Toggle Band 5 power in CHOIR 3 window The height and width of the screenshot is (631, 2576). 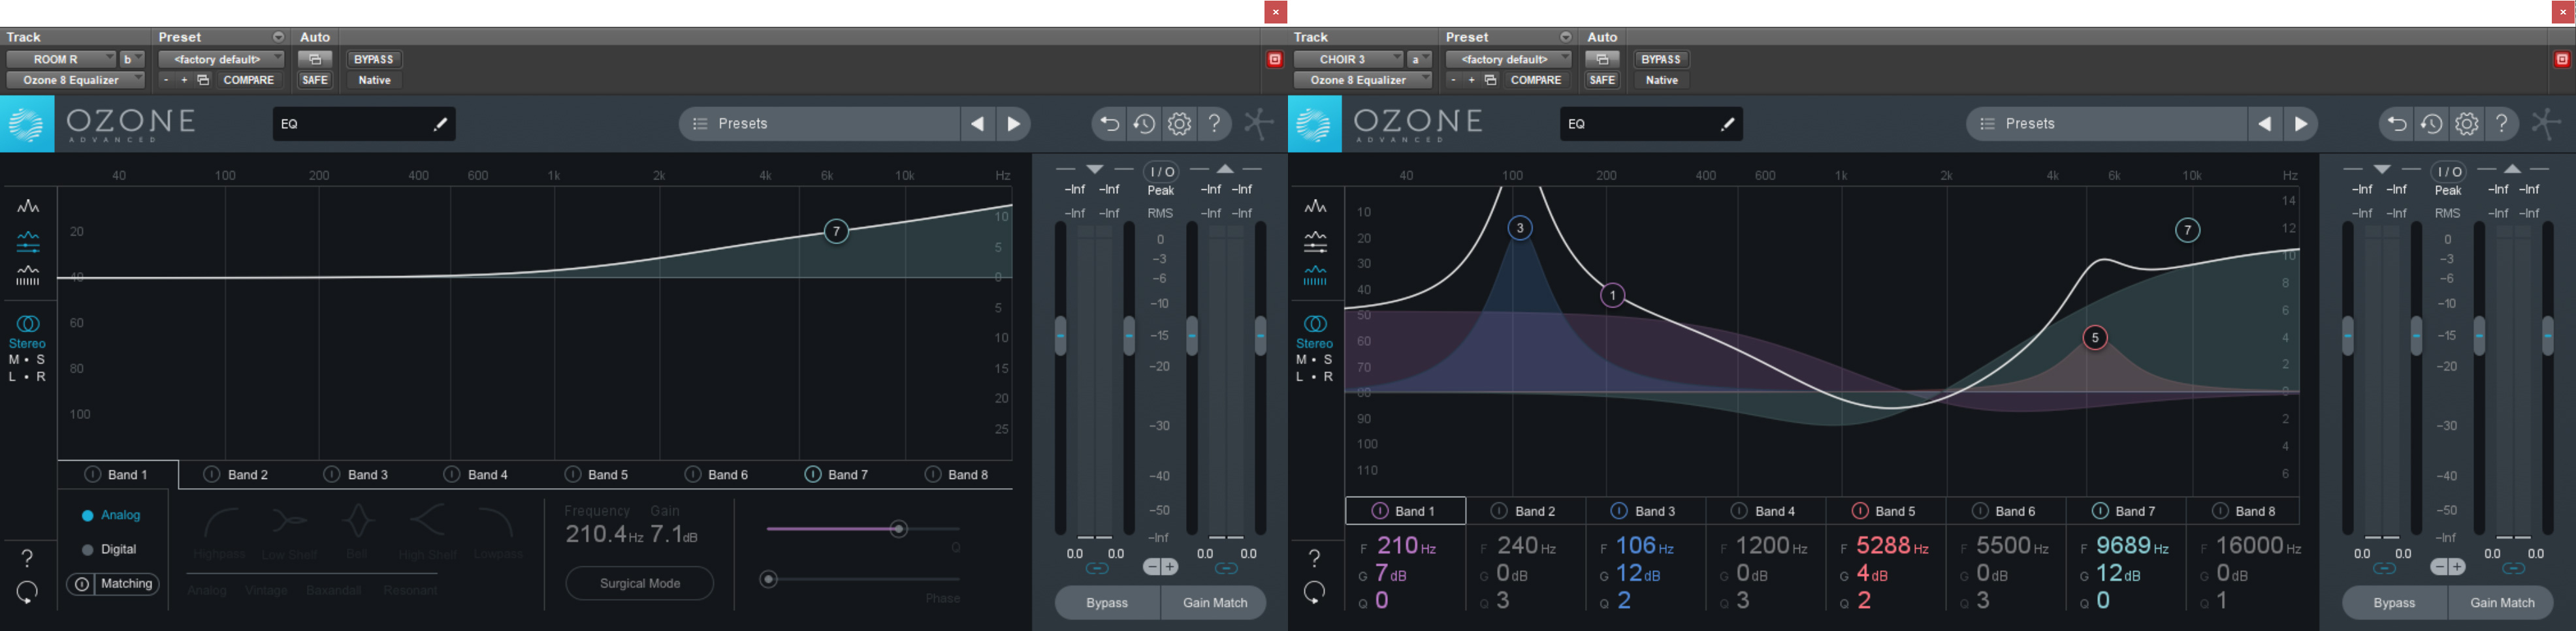pyautogui.click(x=1860, y=511)
